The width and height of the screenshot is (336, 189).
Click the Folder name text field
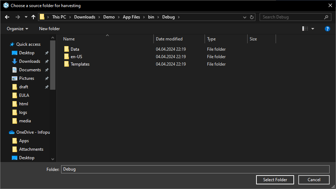(195, 169)
